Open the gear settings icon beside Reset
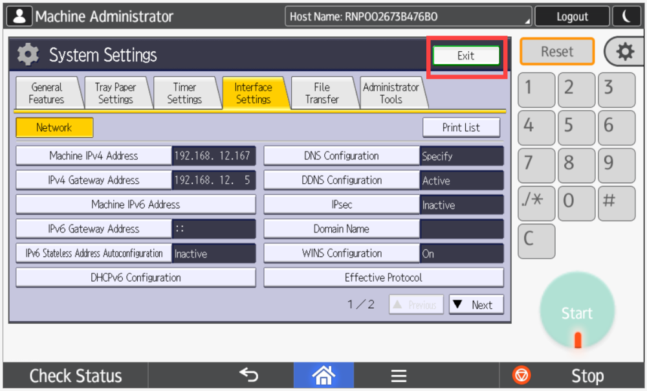The width and height of the screenshot is (647, 391). pyautogui.click(x=625, y=52)
